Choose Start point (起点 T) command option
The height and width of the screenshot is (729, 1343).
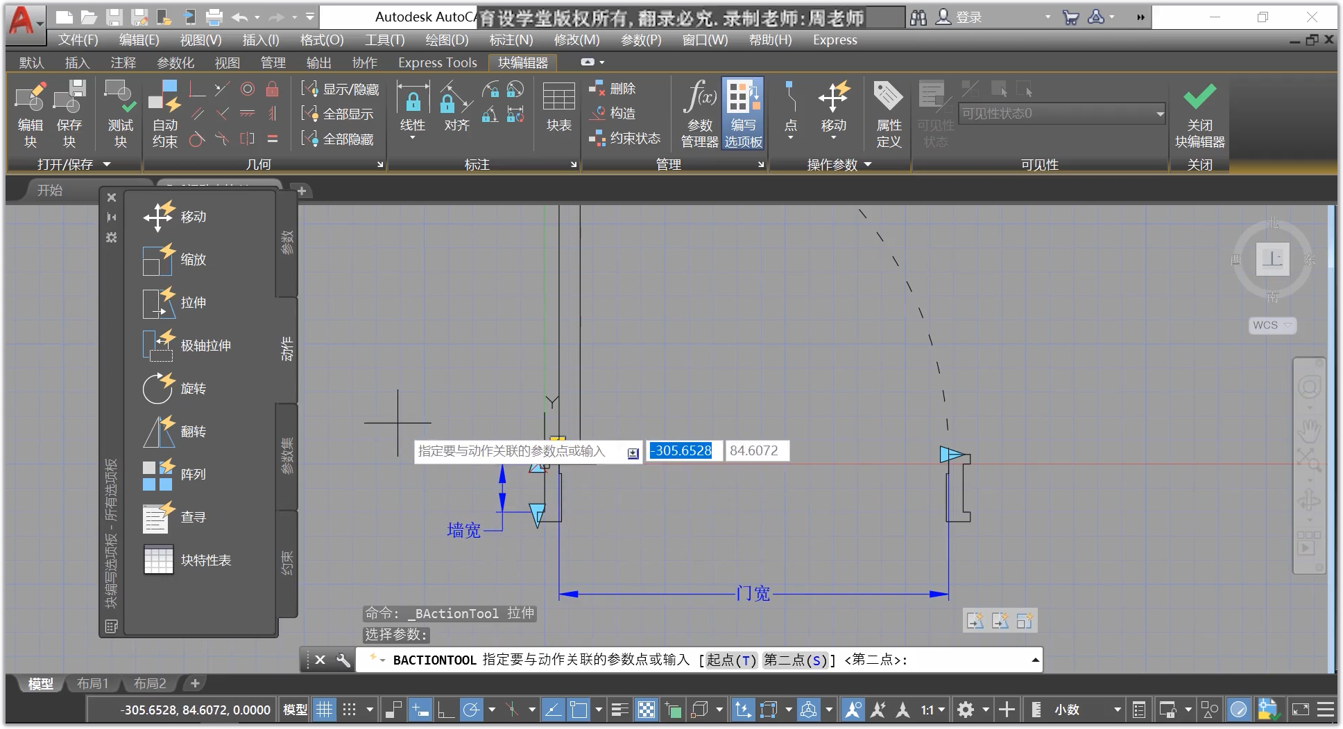pos(731,660)
